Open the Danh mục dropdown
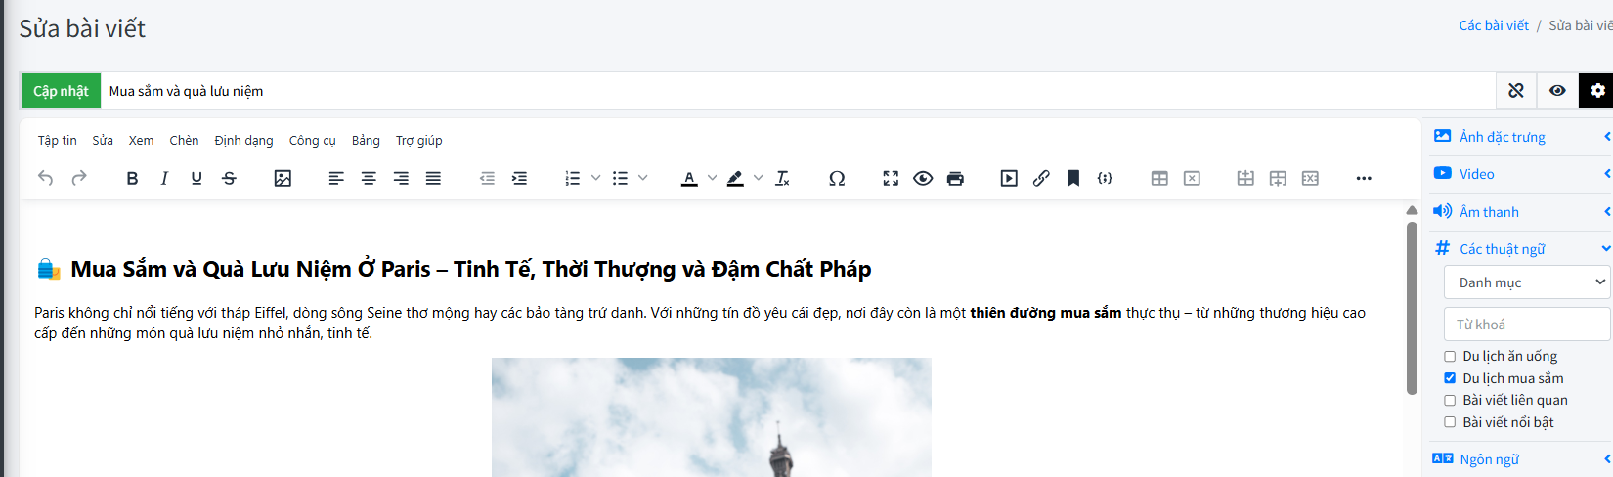 click(x=1527, y=282)
